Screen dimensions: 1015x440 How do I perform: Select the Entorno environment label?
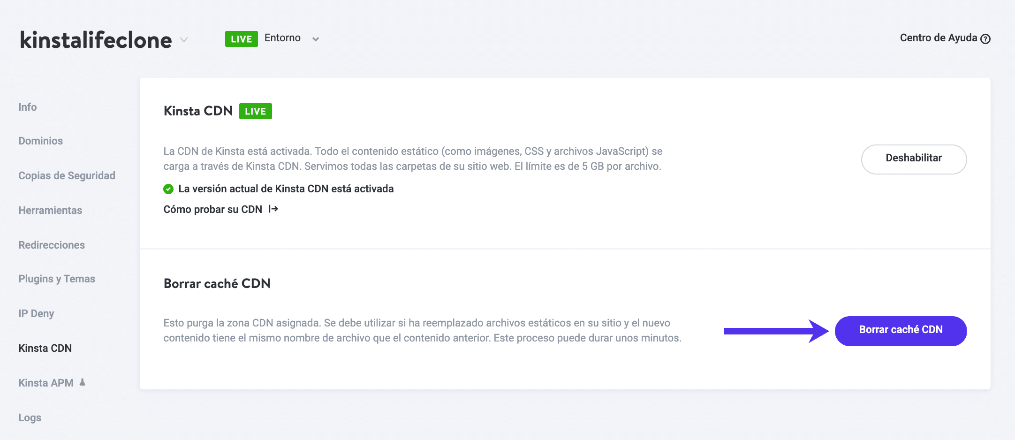(x=282, y=38)
